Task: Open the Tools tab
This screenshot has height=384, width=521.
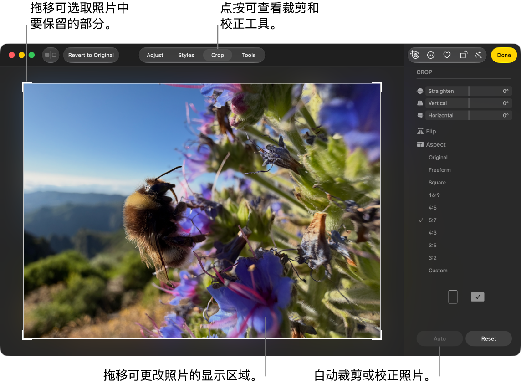Action: tap(249, 55)
